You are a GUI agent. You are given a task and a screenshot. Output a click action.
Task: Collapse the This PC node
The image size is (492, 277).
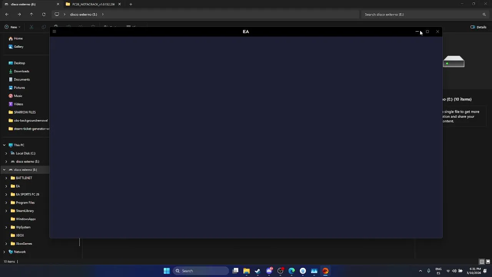pos(4,145)
